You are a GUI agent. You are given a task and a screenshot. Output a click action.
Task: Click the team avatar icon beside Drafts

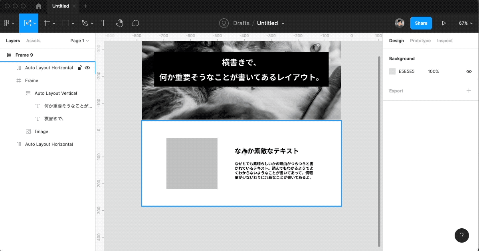pyautogui.click(x=224, y=23)
